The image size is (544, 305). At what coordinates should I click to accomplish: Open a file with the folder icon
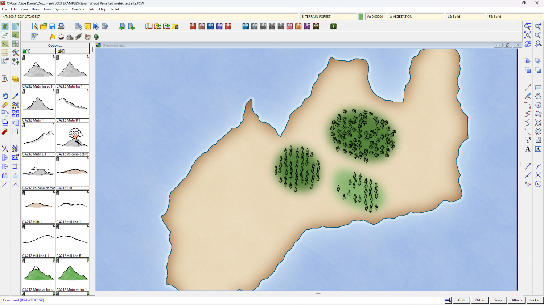[x=44, y=26]
